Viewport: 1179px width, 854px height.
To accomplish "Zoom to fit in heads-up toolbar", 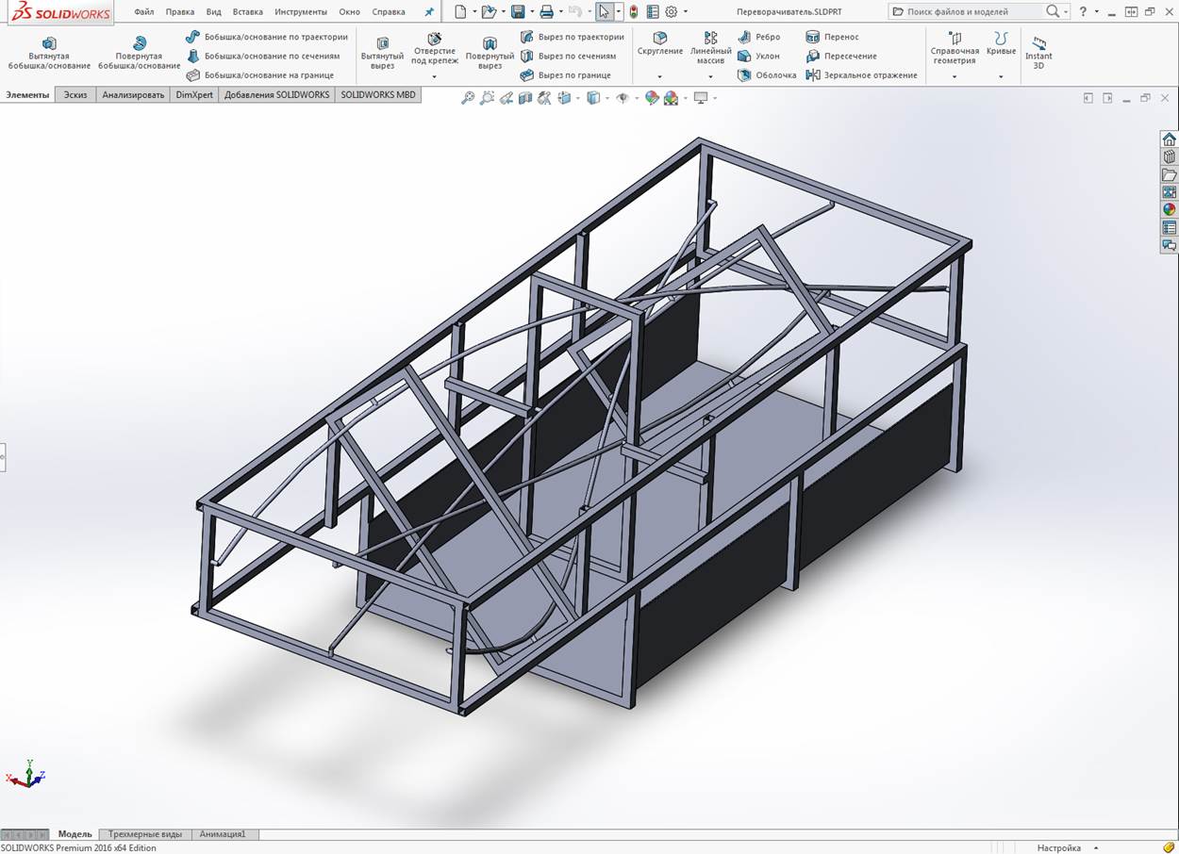I will pos(467,98).
